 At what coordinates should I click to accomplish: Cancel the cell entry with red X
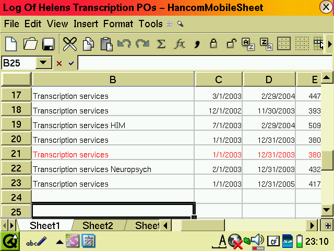[59, 63]
